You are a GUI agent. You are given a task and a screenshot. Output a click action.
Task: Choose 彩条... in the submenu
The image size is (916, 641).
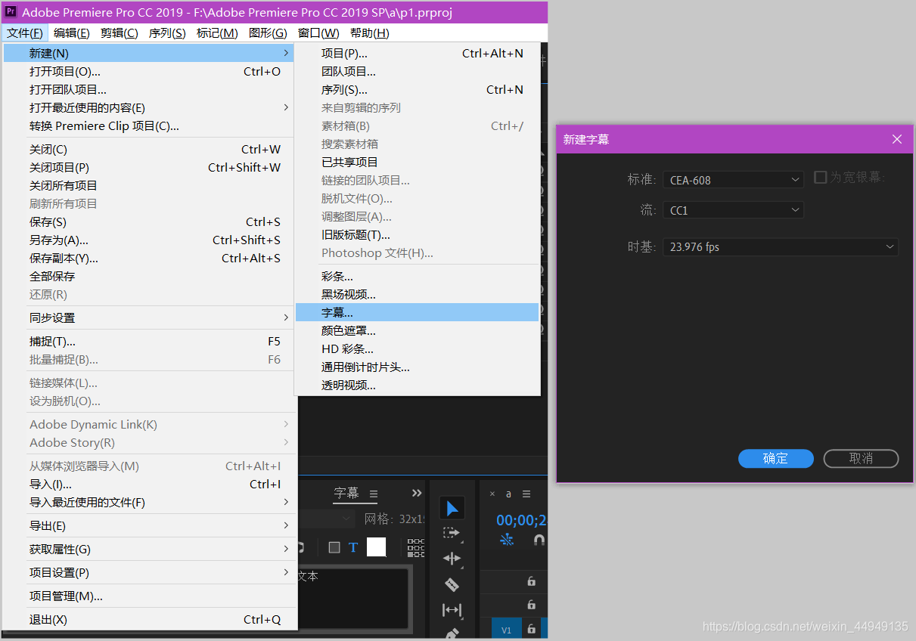(x=418, y=276)
